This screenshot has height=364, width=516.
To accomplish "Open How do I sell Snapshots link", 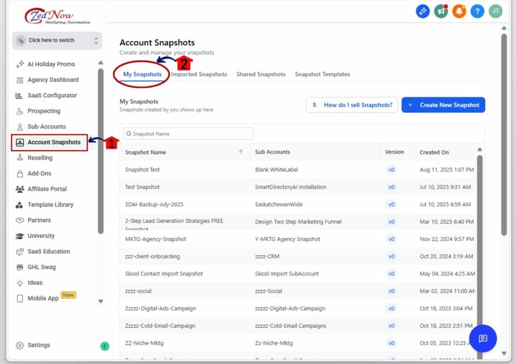I will click(351, 105).
